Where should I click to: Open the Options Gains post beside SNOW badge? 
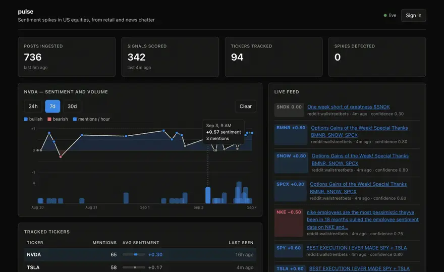360,159
